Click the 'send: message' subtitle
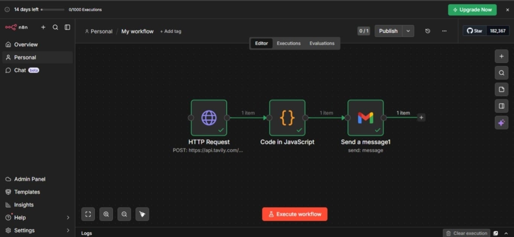 click(365, 150)
